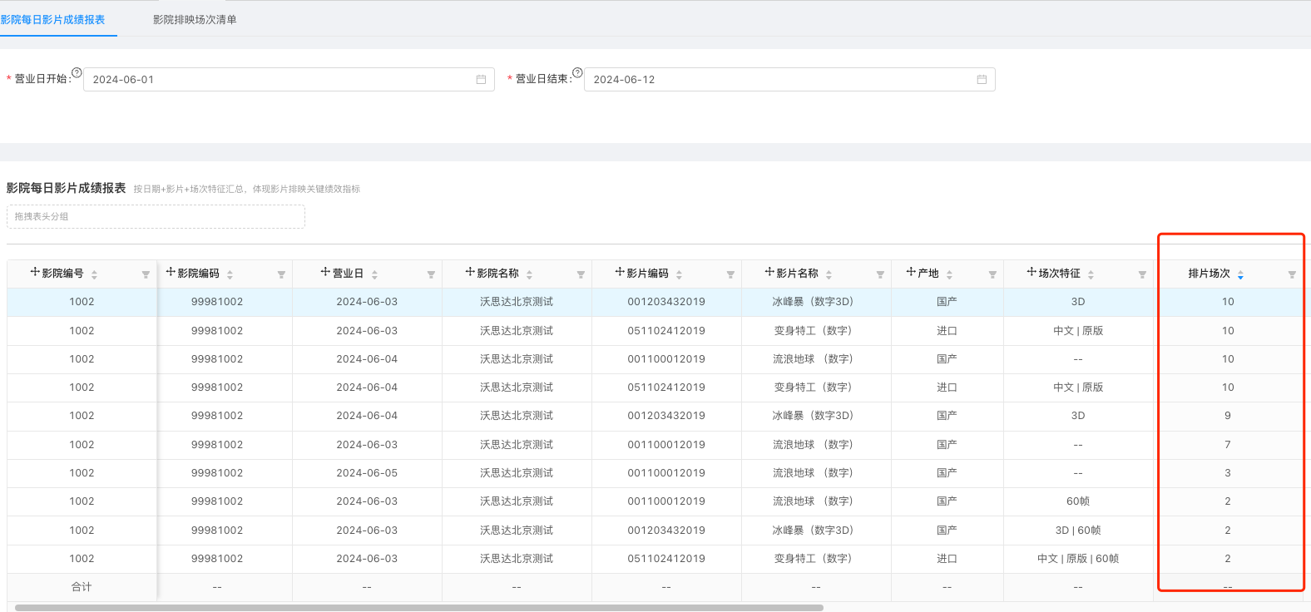The height and width of the screenshot is (612, 1311).
Task: Sort by 排片场次 column arrows
Action: coord(1240,274)
